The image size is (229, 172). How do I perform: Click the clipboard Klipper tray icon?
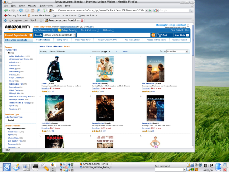188,165
